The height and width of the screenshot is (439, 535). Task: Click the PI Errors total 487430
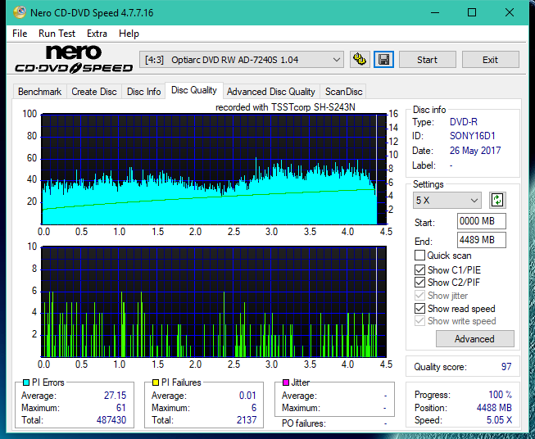[x=111, y=420]
